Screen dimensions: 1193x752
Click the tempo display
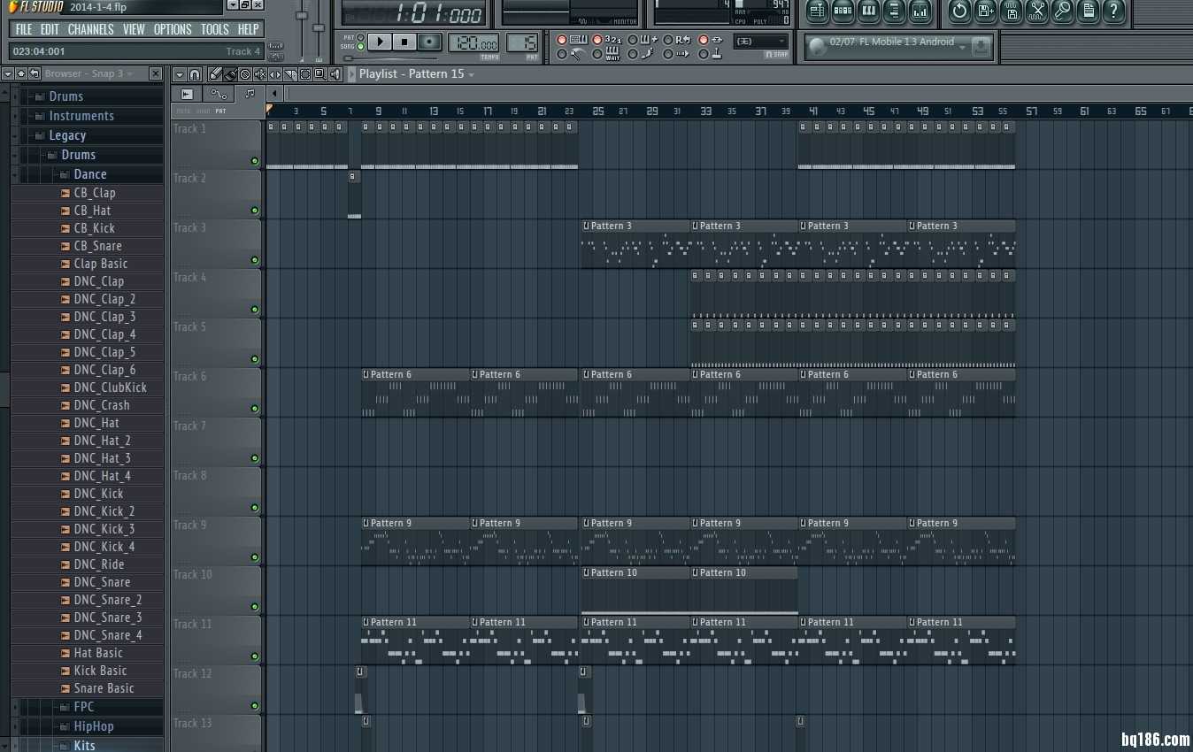point(473,42)
